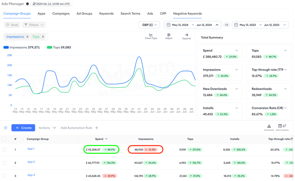This screenshot has width=295, height=181.
Task: Expand the chart with the arrow icon
Action: (186, 35)
